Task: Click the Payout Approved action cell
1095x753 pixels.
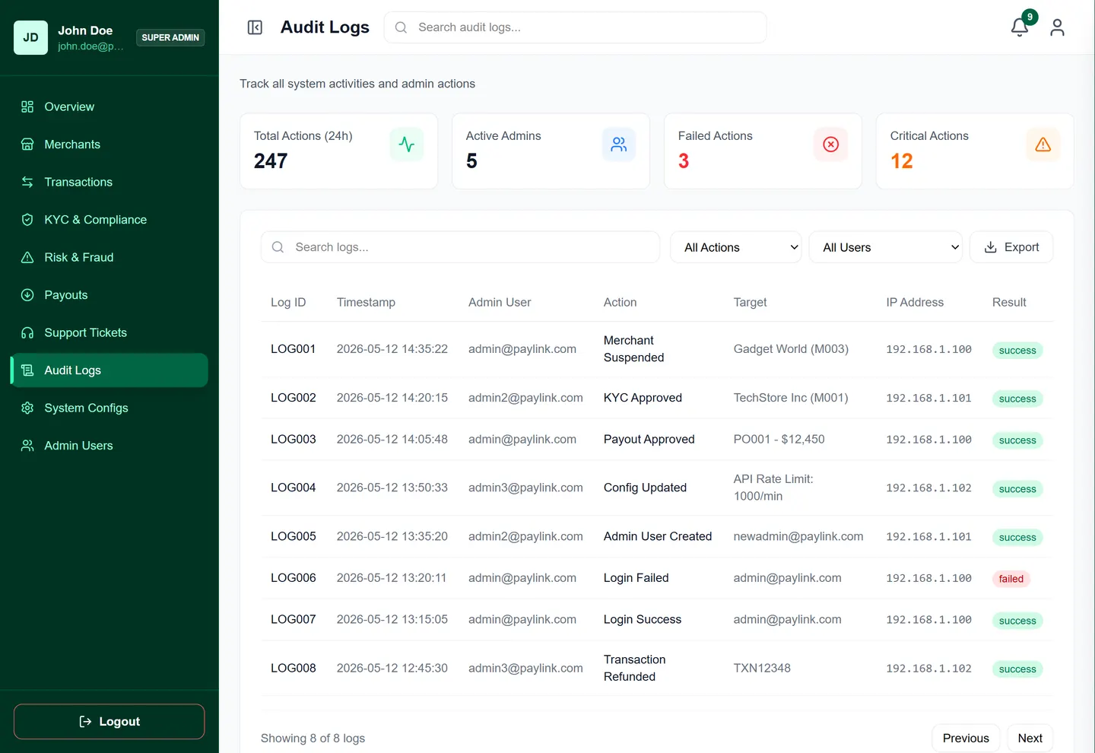Action: 649,440
